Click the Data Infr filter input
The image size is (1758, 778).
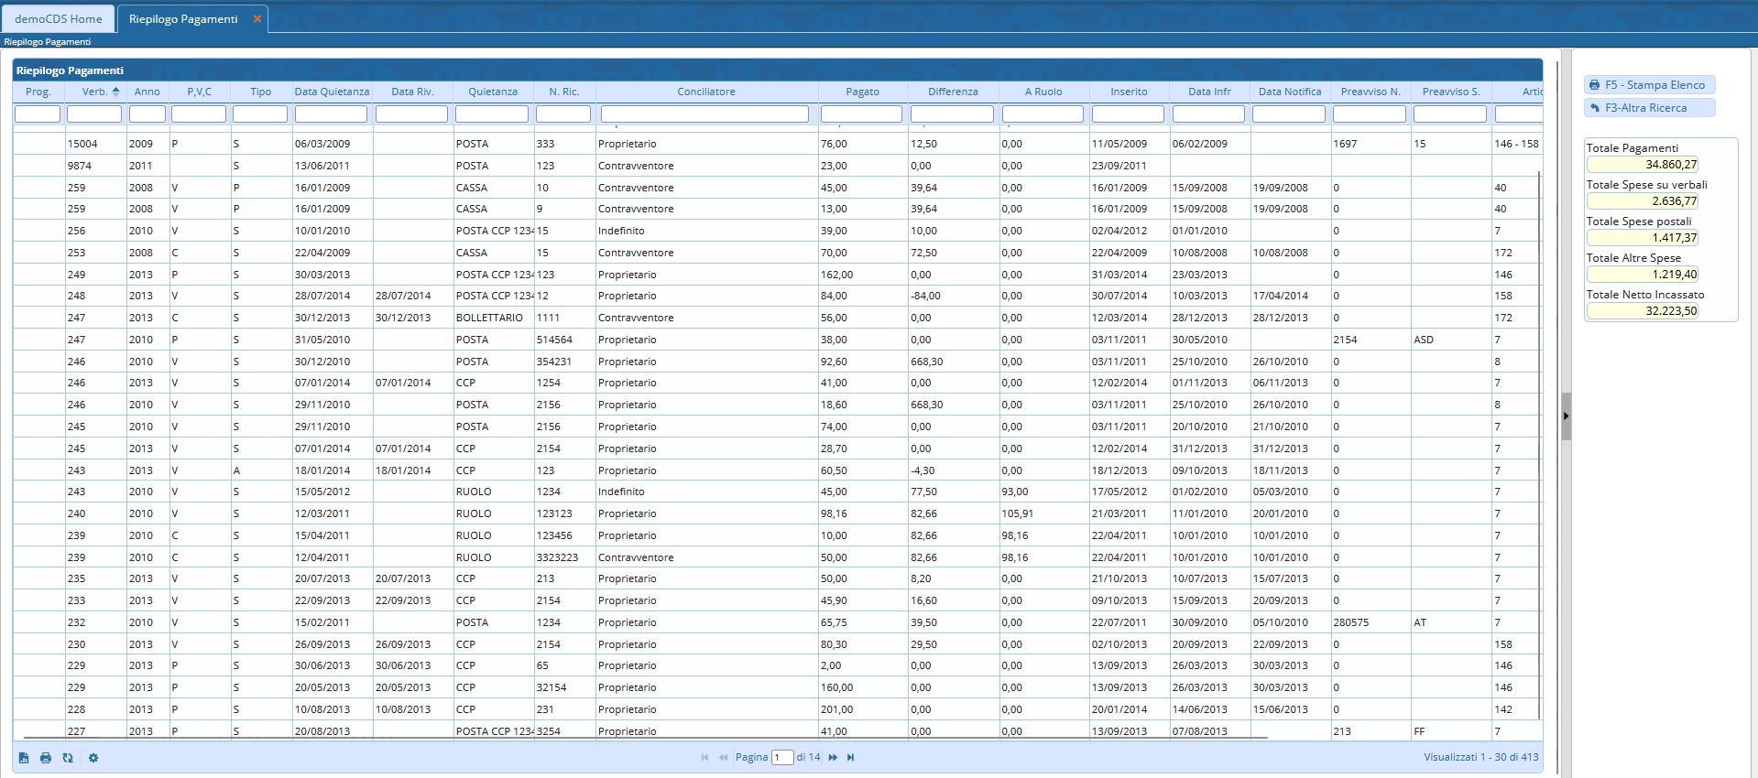pos(1208,114)
